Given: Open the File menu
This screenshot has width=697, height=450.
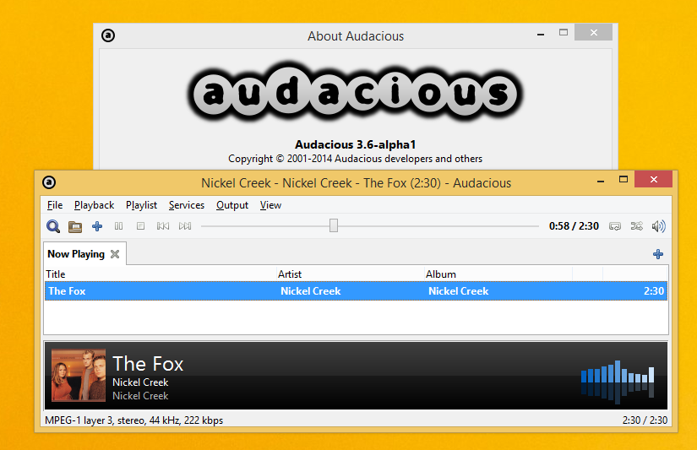Looking at the screenshot, I should tap(55, 205).
